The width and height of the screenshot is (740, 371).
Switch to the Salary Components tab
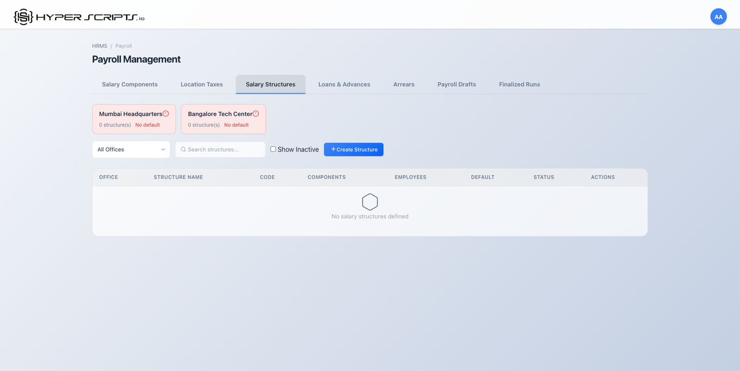coord(129,84)
